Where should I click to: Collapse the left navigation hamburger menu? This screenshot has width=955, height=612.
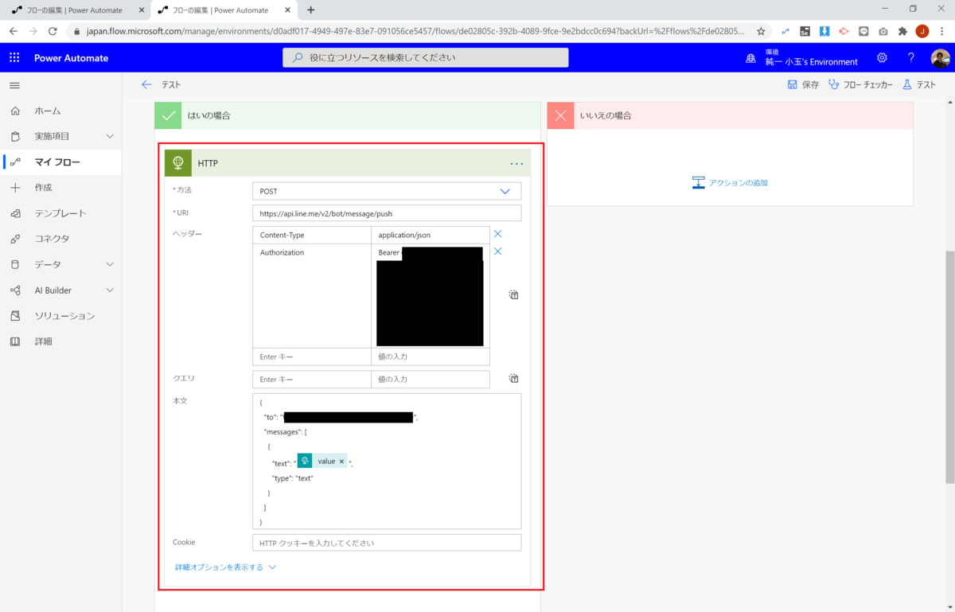tap(14, 85)
